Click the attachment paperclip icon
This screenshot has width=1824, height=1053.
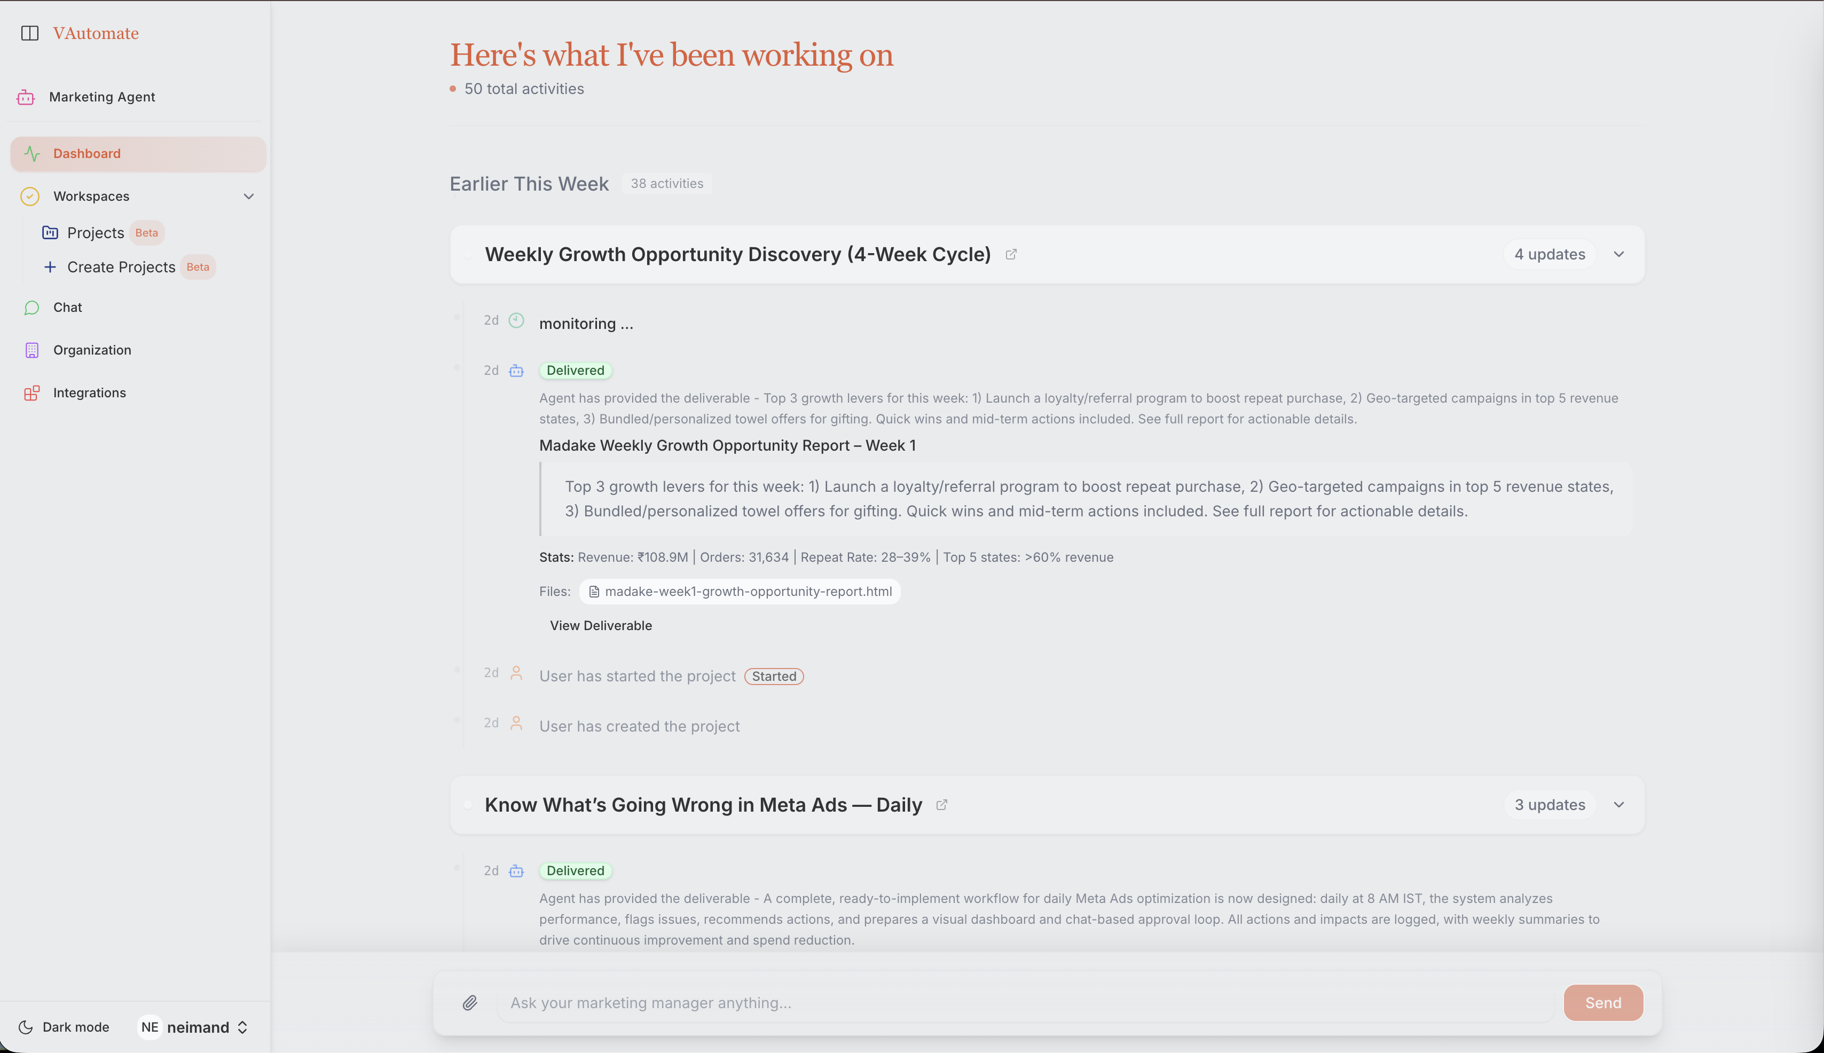pos(470,1002)
